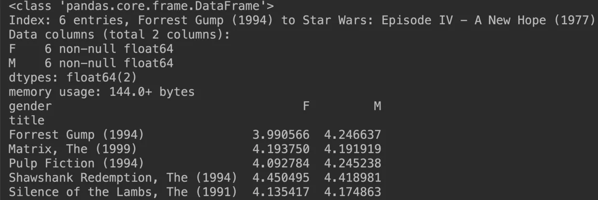Click the 'F' column header in table
This screenshot has width=598, height=200.
(x=306, y=106)
